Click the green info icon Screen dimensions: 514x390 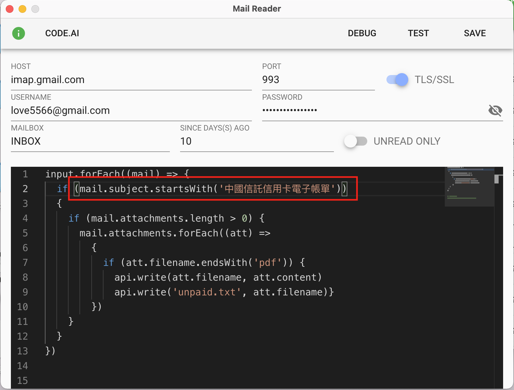coord(19,33)
